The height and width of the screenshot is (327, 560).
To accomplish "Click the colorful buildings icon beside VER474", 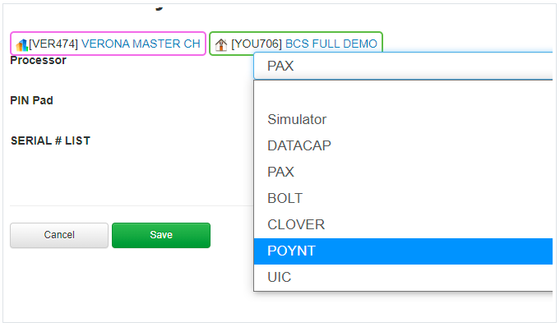I will tap(21, 44).
